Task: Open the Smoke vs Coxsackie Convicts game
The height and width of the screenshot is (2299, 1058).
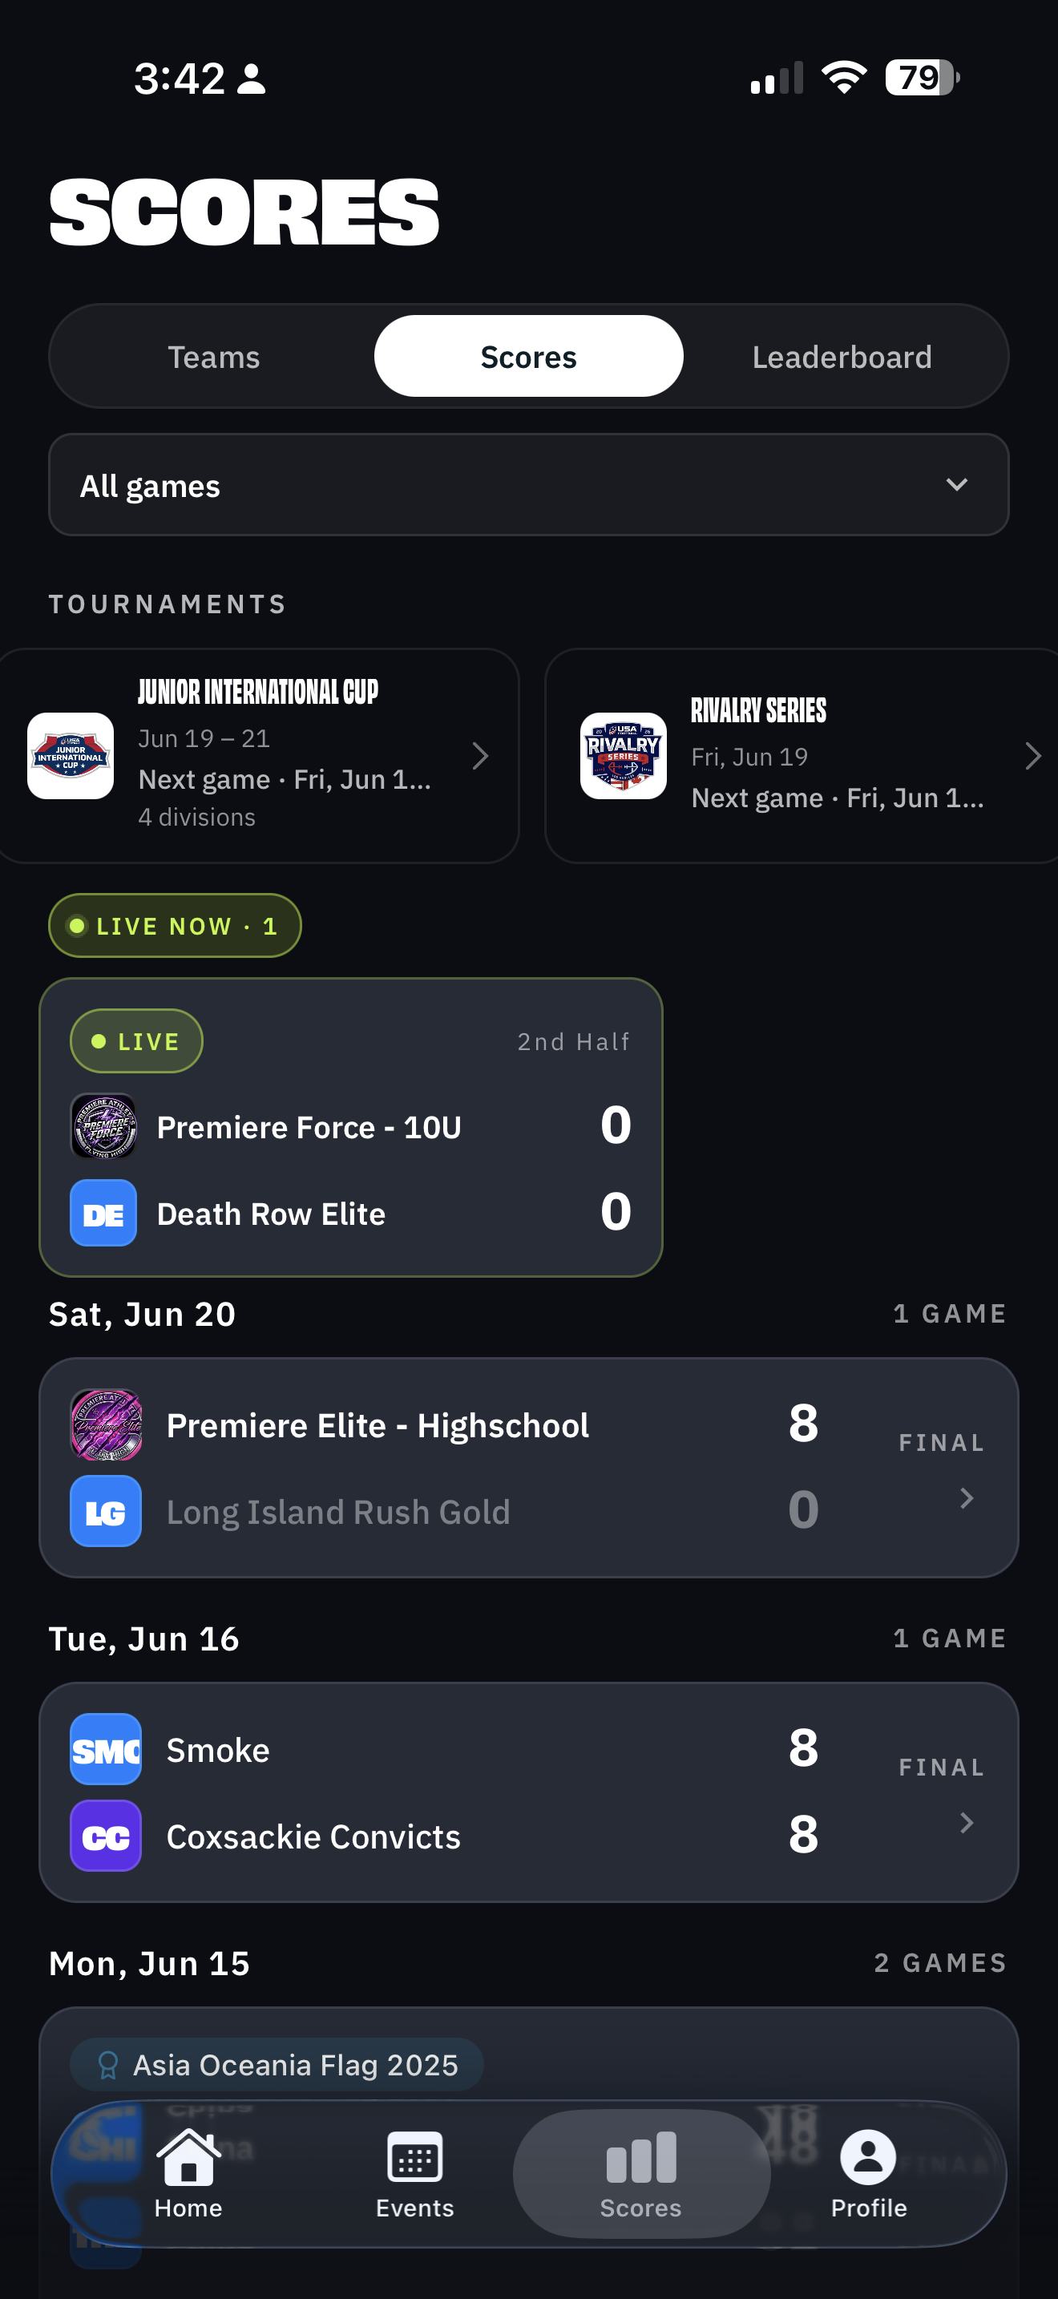Action: click(x=529, y=1792)
